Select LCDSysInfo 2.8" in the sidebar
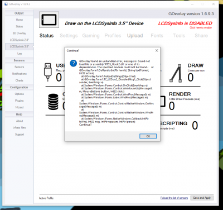The width and height of the screenshot is (223, 210). [20, 40]
